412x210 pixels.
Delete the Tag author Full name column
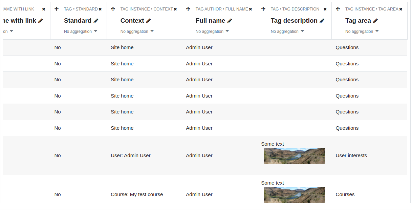coord(251,9)
